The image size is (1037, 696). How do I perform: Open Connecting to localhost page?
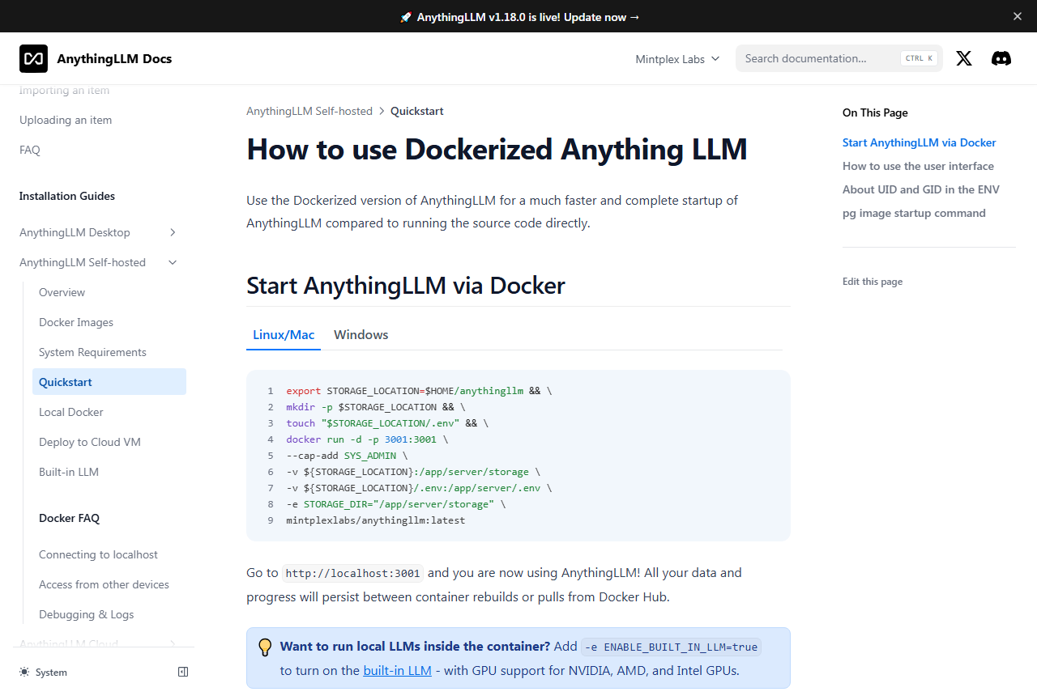tap(109, 554)
